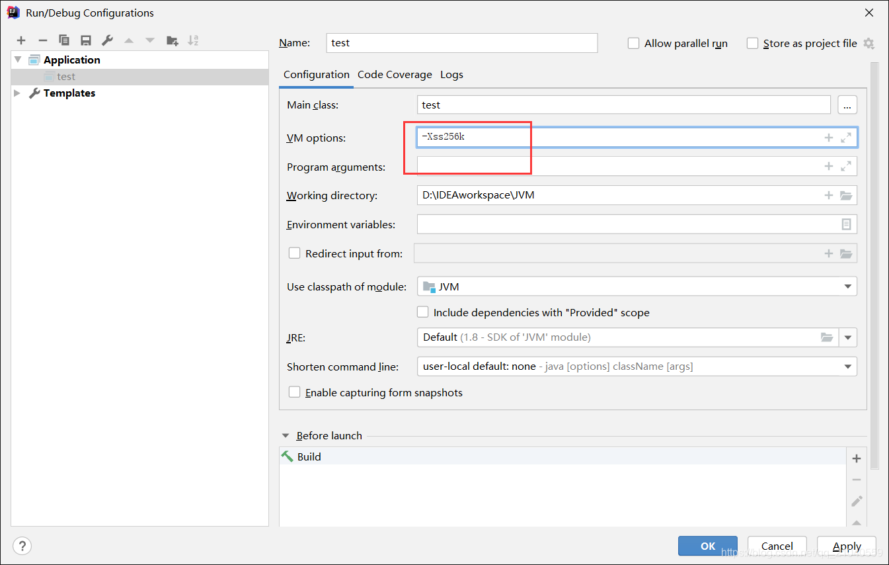The height and width of the screenshot is (565, 889).
Task: Switch to the Configuration tab
Action: (x=317, y=75)
